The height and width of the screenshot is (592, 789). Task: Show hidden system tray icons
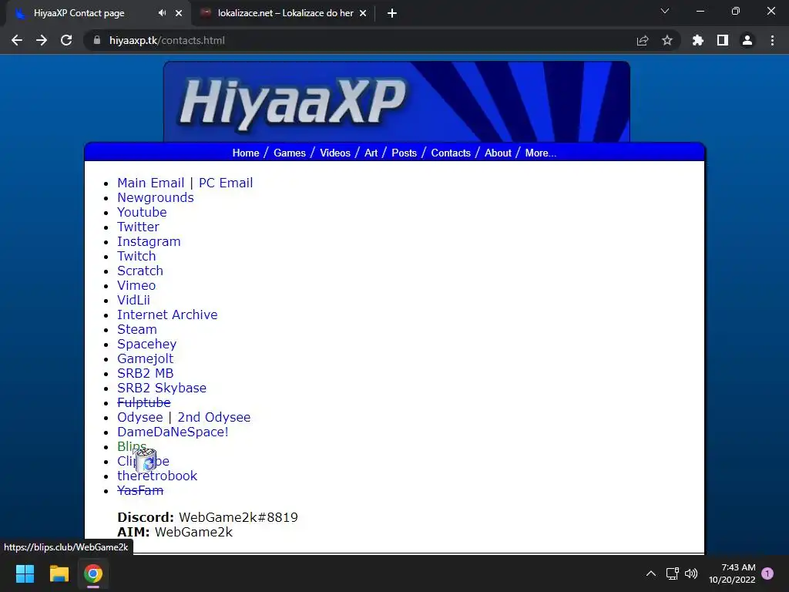pyautogui.click(x=650, y=573)
